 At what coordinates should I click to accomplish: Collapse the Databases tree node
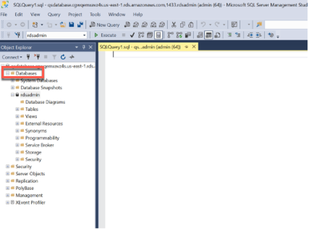(x=8, y=74)
